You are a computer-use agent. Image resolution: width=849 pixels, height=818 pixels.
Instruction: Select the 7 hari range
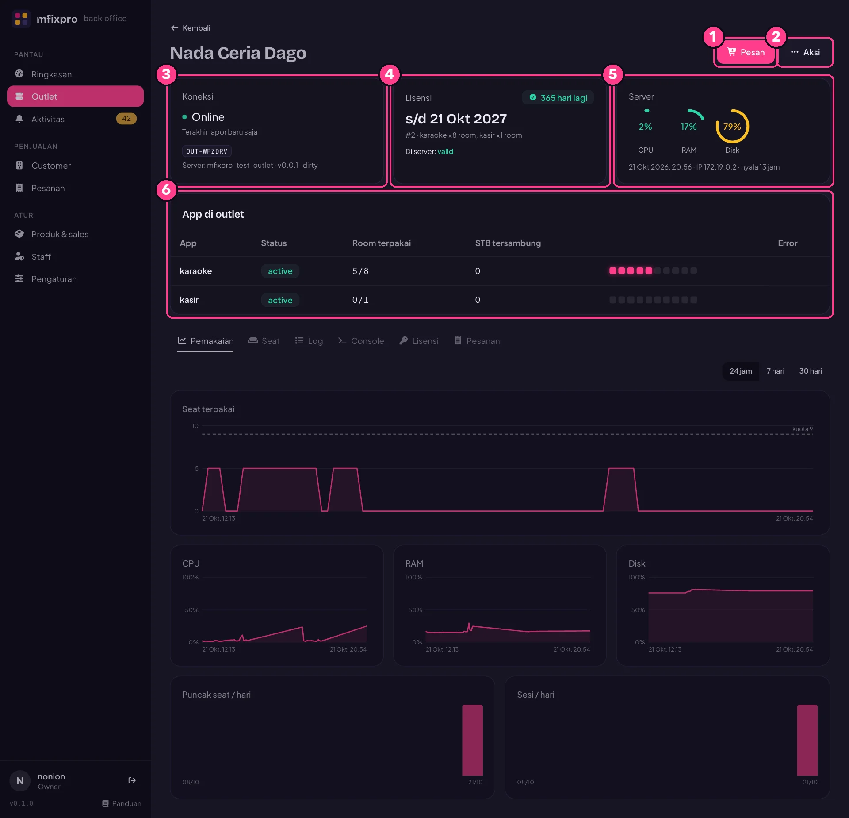[776, 371]
